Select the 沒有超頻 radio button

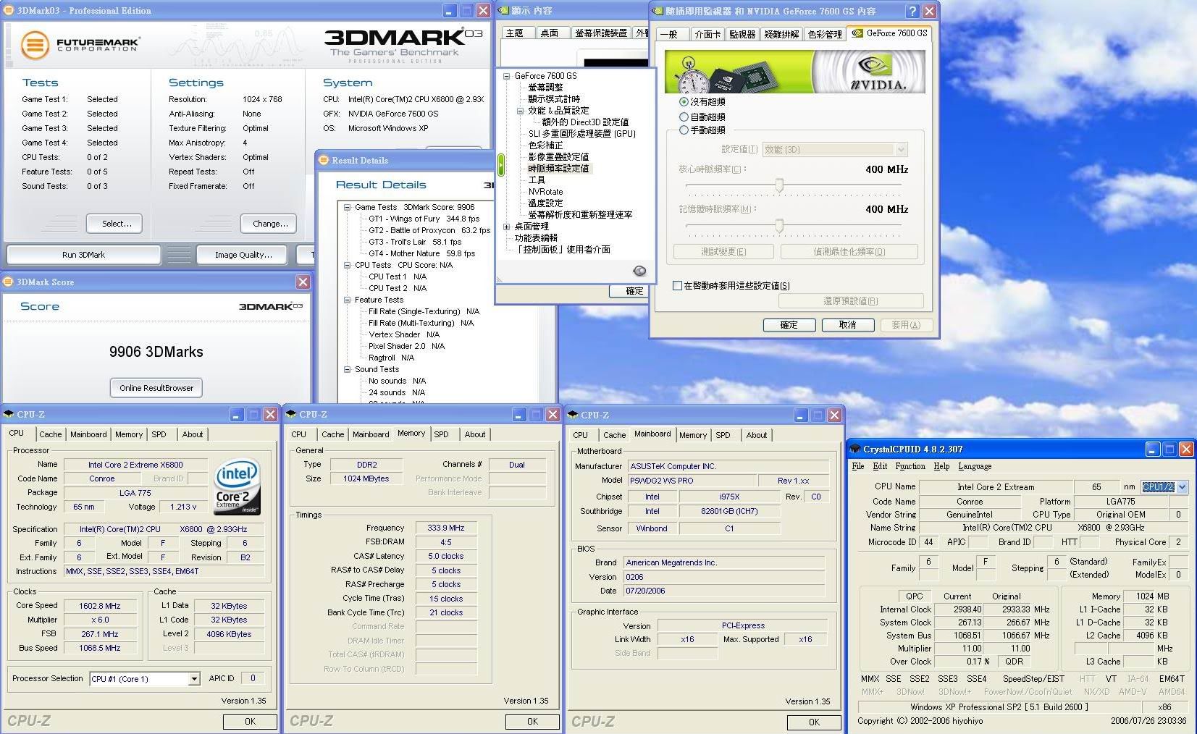coord(684,102)
